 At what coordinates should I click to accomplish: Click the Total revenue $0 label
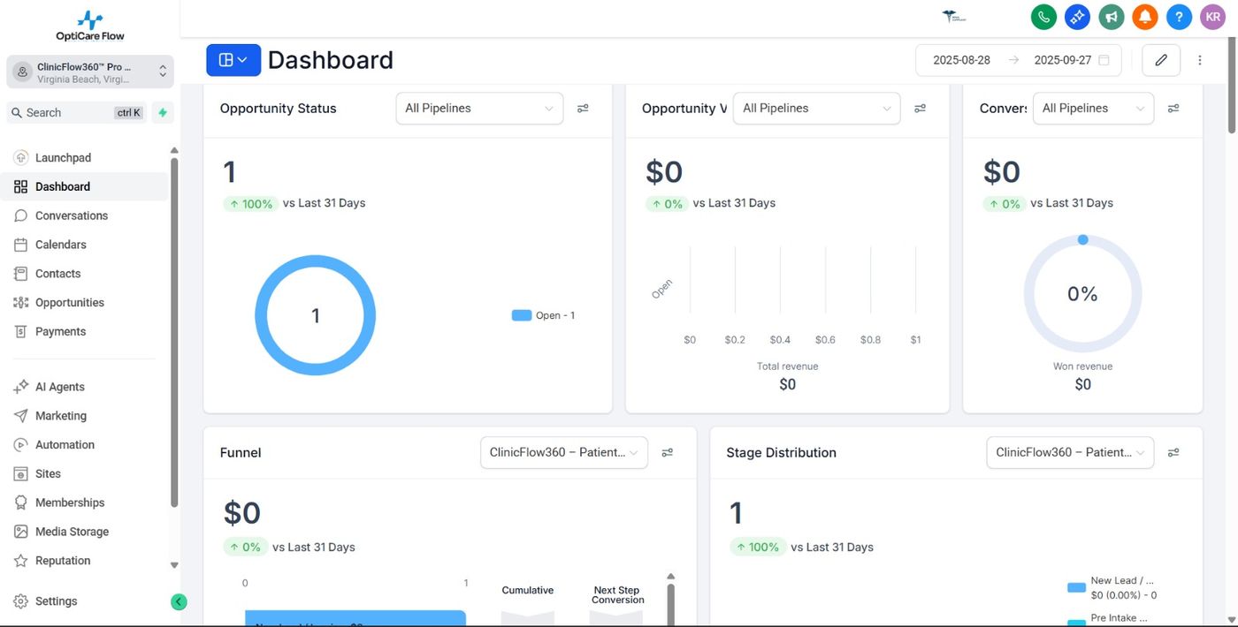pos(788,375)
